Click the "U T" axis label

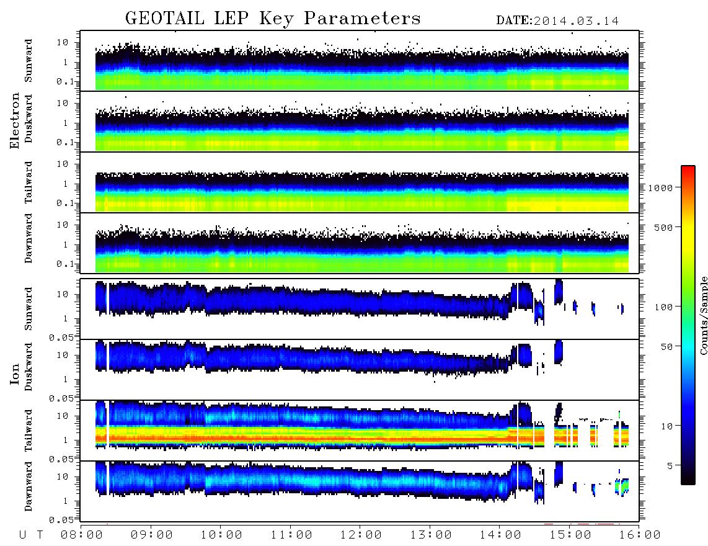point(31,535)
